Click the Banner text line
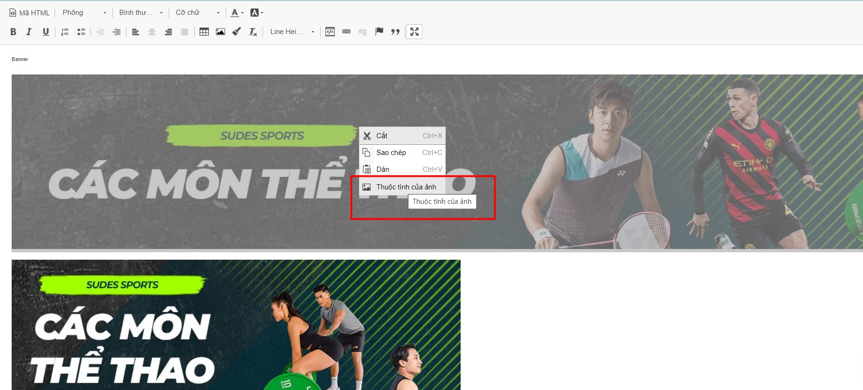The height and width of the screenshot is (390, 863). point(20,59)
